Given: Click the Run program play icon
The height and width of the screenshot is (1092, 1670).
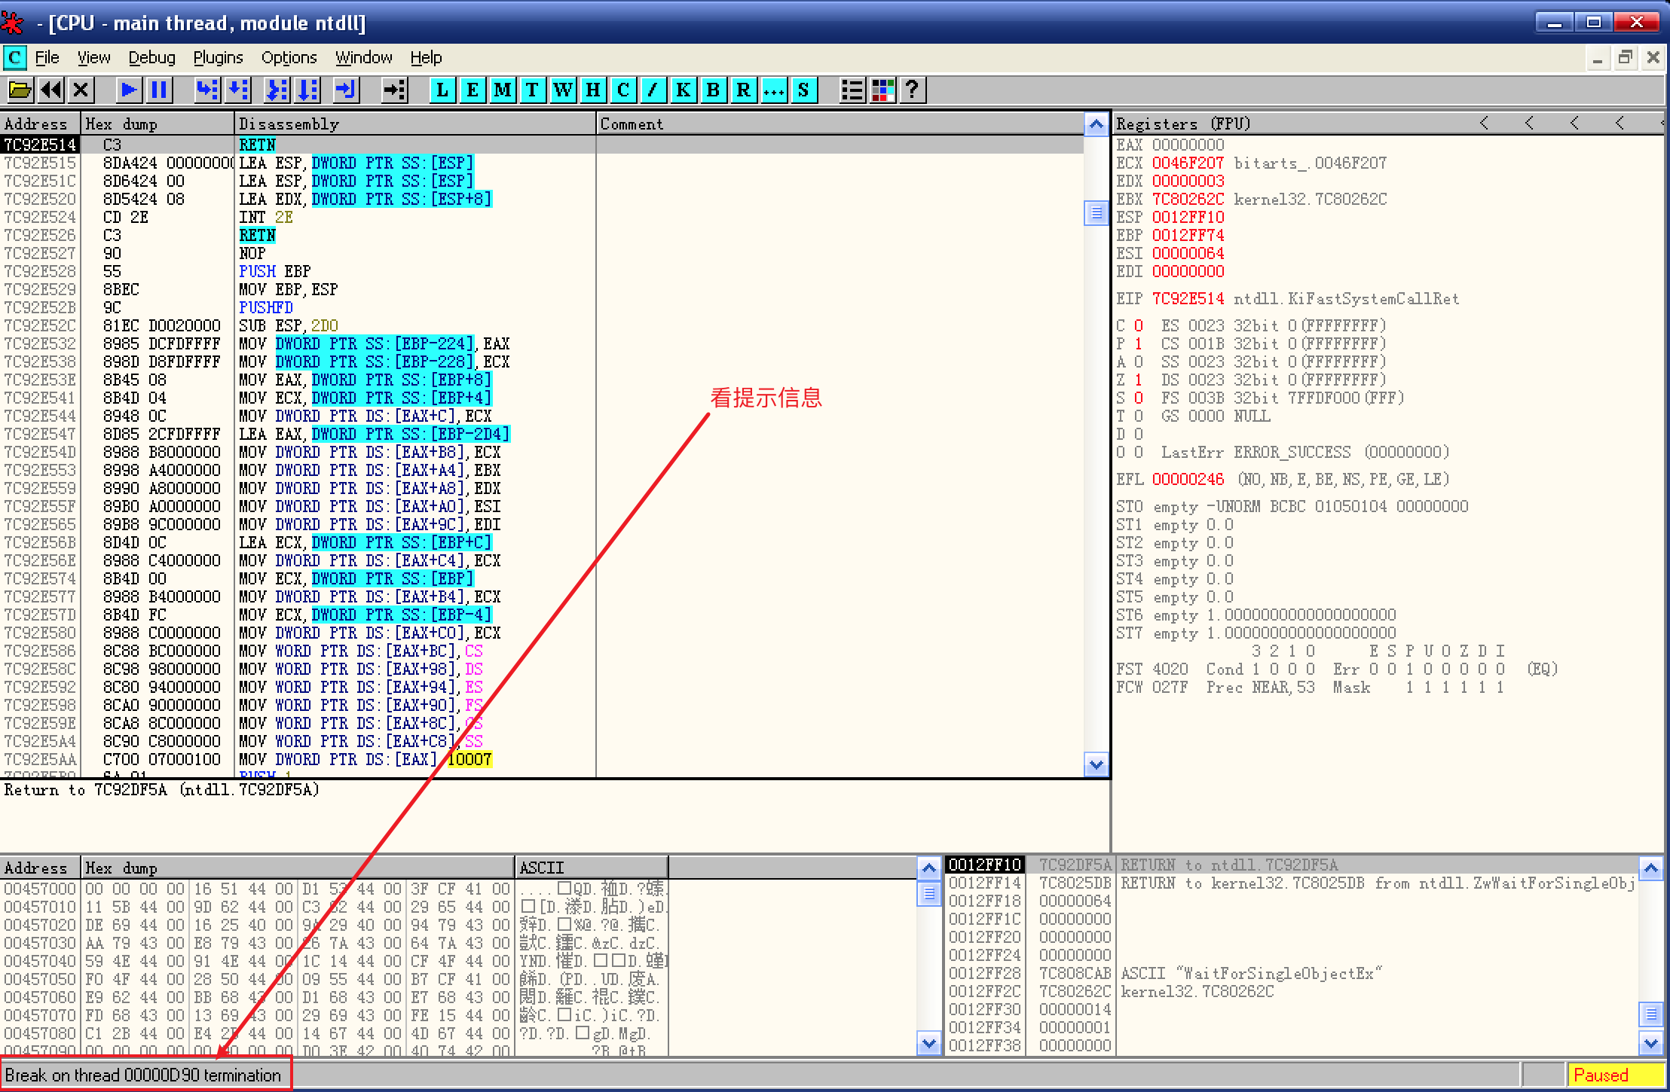Looking at the screenshot, I should (129, 90).
